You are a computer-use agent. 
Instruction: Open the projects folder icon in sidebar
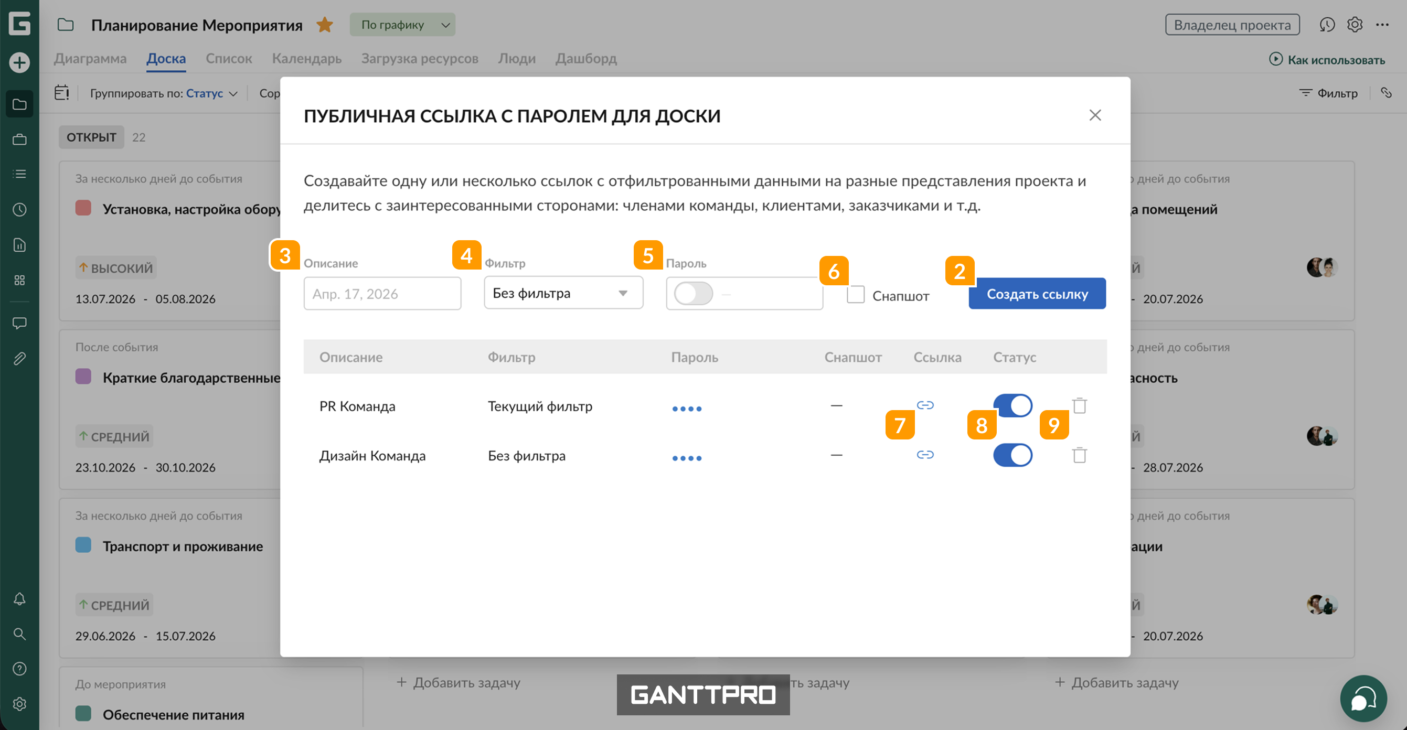click(19, 104)
